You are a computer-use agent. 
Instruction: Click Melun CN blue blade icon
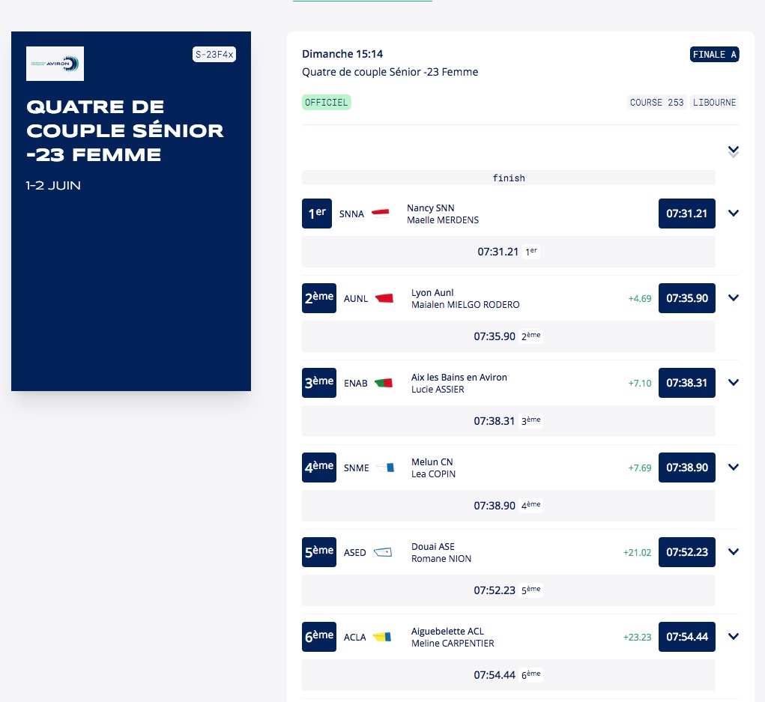click(x=385, y=468)
